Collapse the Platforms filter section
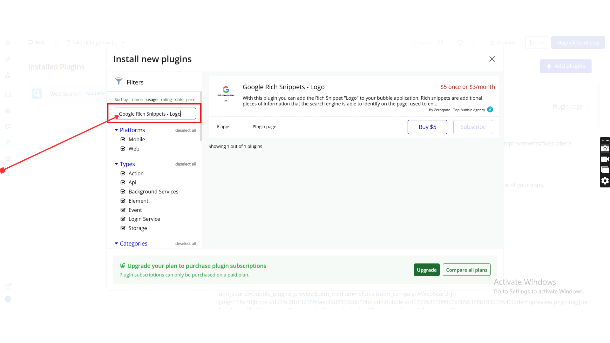The width and height of the screenshot is (610, 343). 116,130
